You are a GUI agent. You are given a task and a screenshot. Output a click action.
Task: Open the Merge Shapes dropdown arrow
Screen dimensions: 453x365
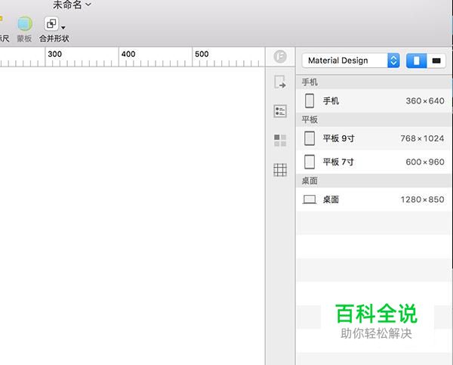(x=63, y=28)
